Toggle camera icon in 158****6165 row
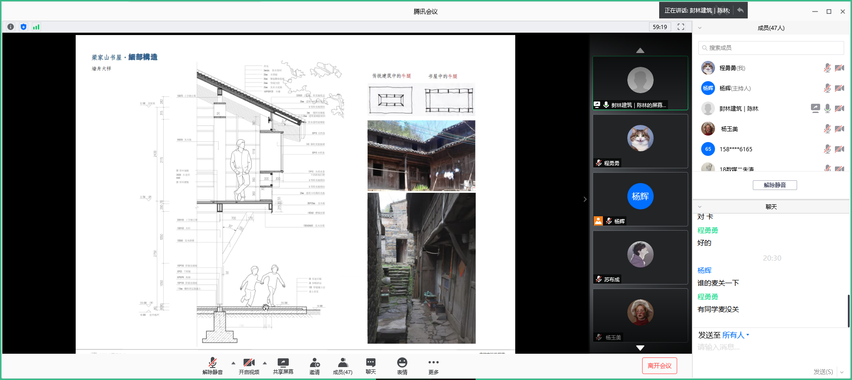 click(840, 149)
